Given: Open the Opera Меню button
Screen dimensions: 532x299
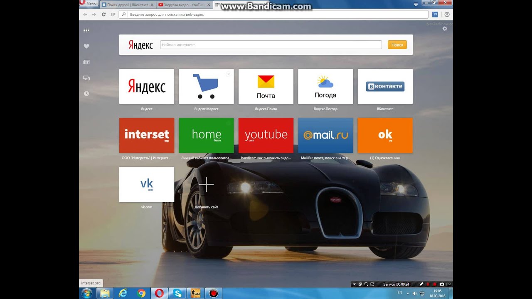Looking at the screenshot, I should tap(89, 3).
